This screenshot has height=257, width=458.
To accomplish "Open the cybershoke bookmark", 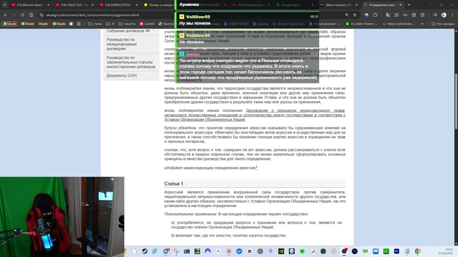I will [x=399, y=24].
